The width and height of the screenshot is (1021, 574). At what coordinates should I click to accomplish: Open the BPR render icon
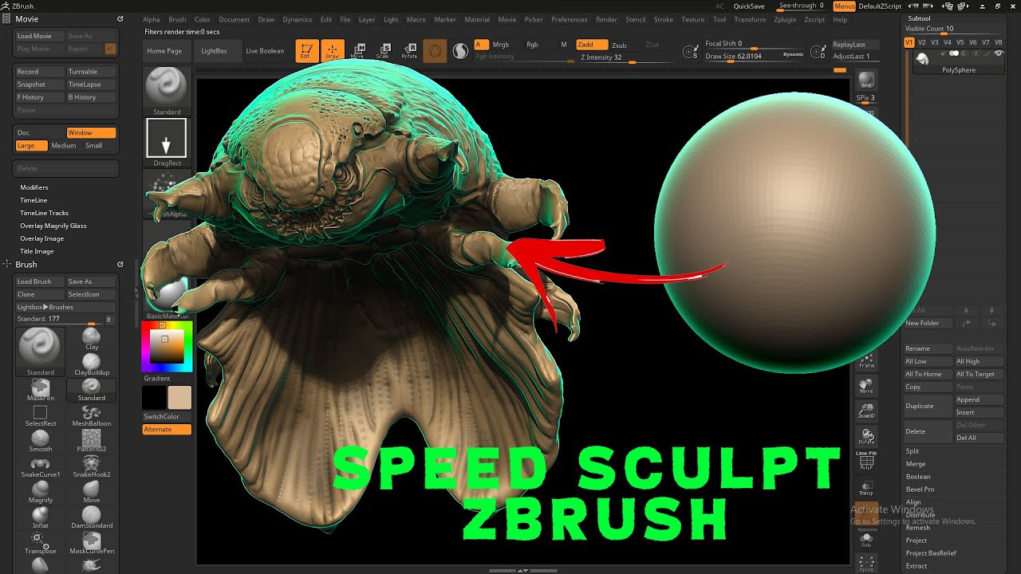(866, 81)
